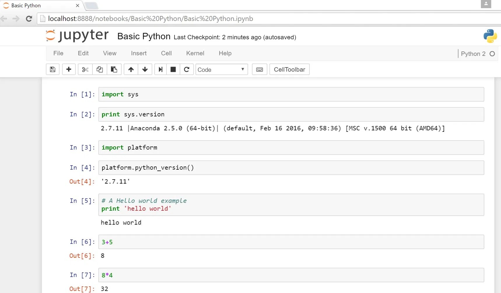Interrupt the kernel with stop icon
Image resolution: width=501 pixels, height=293 pixels.
(173, 70)
